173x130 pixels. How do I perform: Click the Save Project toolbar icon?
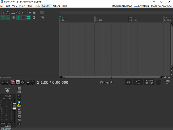click(13, 12)
